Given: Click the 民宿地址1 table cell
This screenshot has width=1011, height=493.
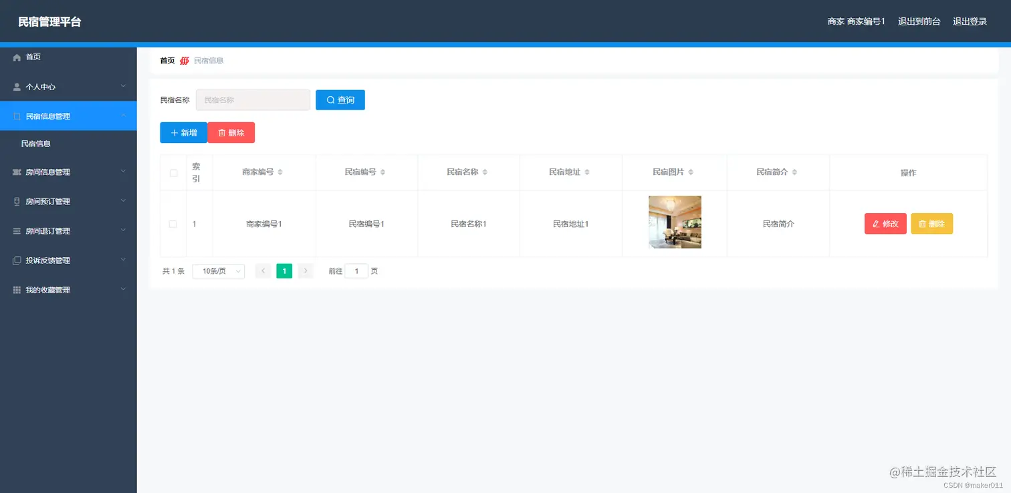Looking at the screenshot, I should coord(571,224).
